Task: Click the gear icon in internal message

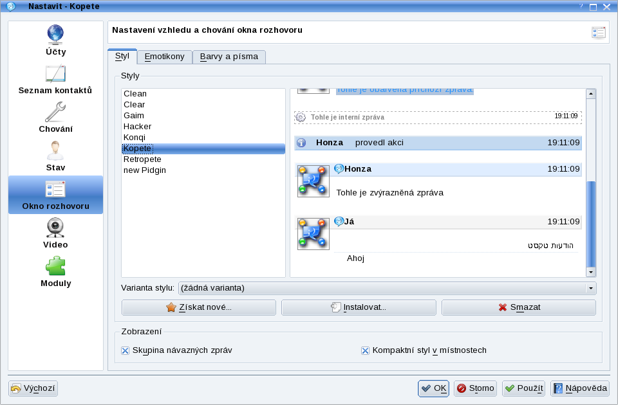Action: coord(301,117)
